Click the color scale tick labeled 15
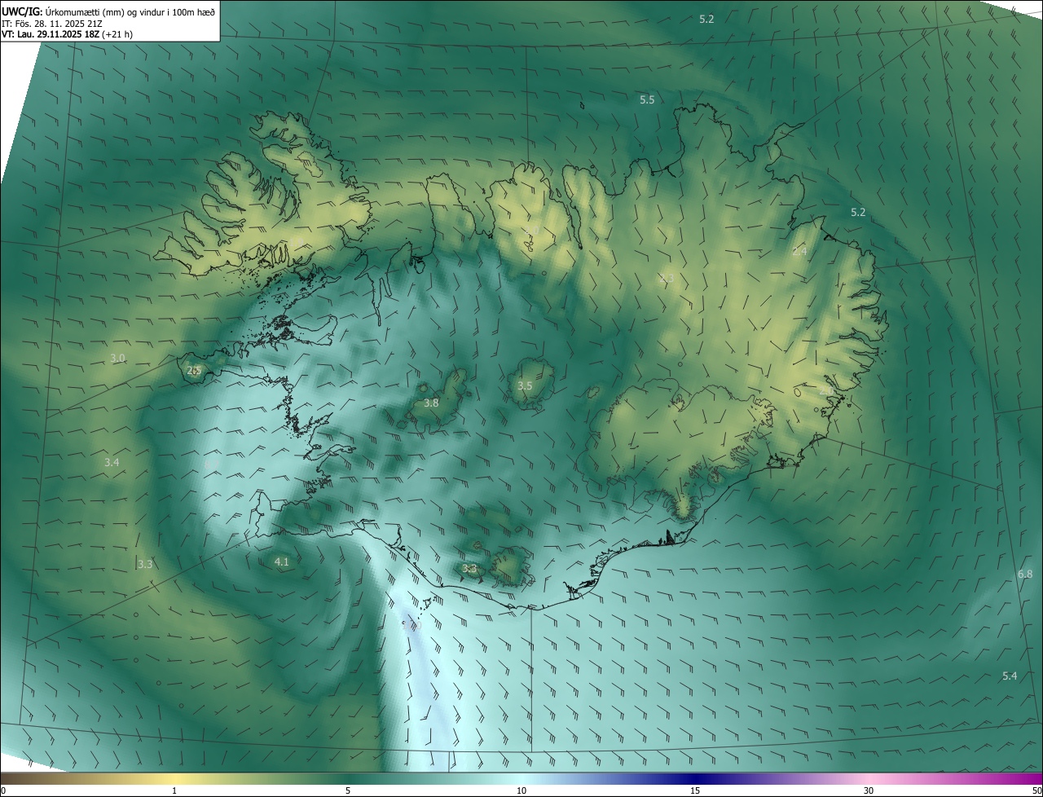Screen dimensions: 1043x797 tap(695, 790)
